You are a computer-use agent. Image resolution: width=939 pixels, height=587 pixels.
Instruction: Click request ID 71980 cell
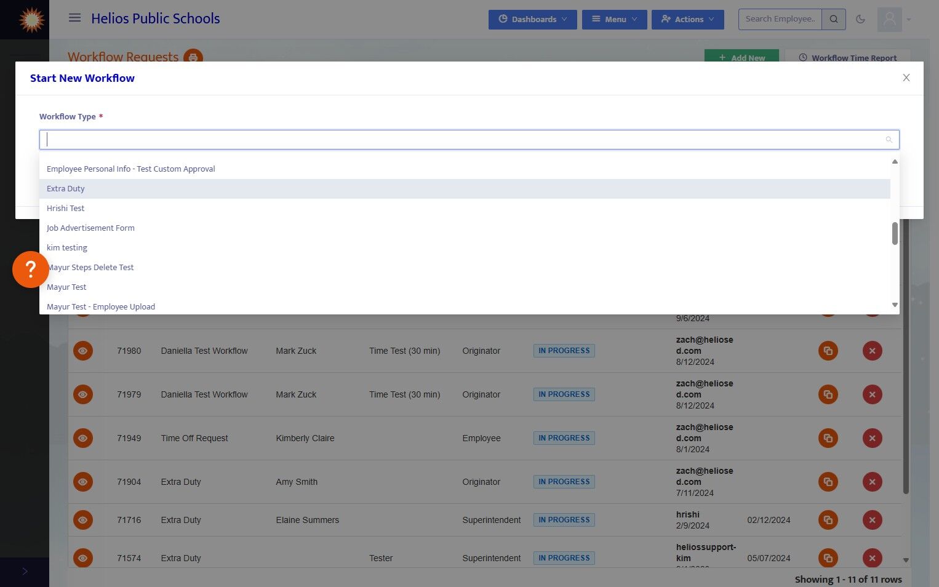pyautogui.click(x=129, y=351)
